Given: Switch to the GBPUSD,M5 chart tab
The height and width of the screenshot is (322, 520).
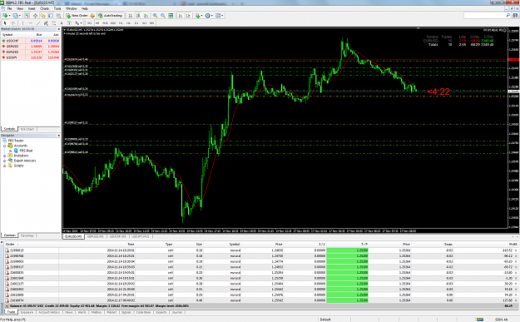Looking at the screenshot, I should coord(96,236).
